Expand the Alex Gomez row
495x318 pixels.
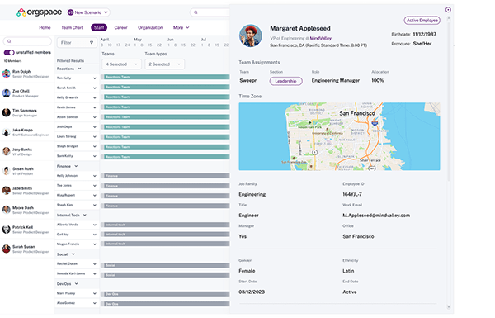point(94,303)
